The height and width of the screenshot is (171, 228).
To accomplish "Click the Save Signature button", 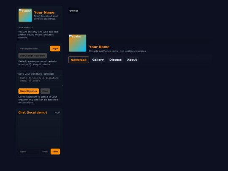I will [29, 91].
